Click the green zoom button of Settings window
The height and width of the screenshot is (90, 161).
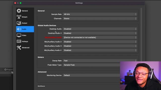[x=21, y=3]
